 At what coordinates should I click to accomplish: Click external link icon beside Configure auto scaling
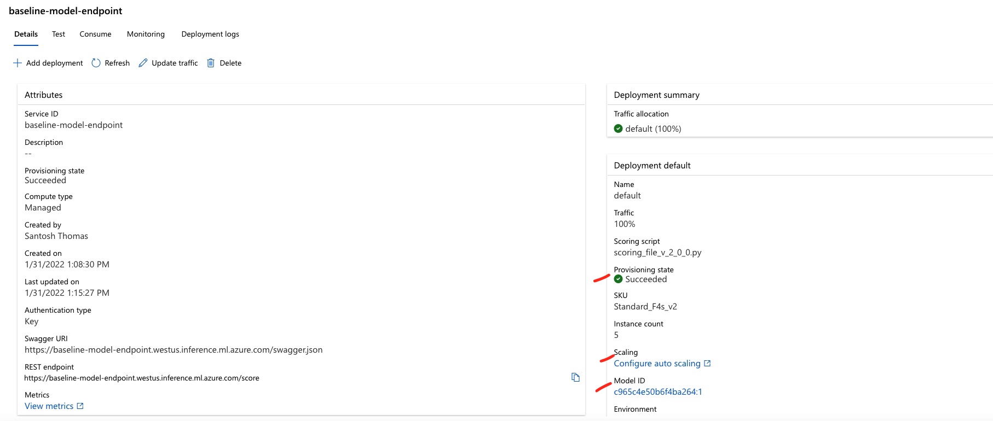[707, 363]
